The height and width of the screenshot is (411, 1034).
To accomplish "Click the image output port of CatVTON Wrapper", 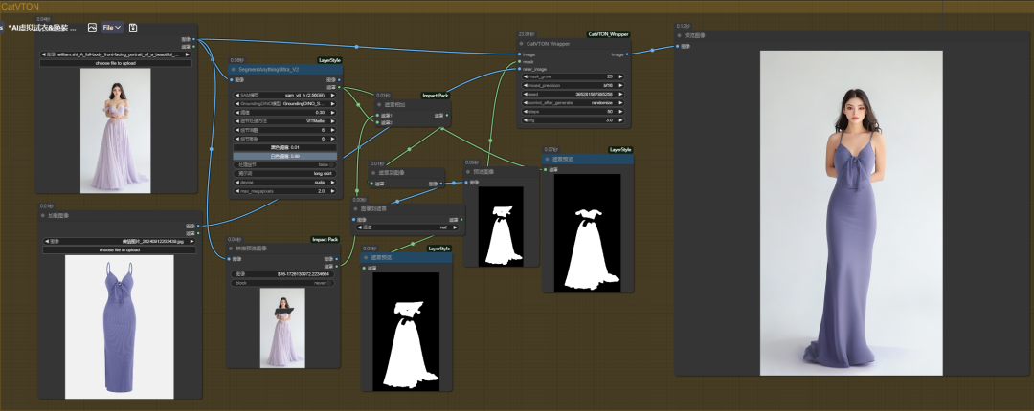I will [627, 54].
